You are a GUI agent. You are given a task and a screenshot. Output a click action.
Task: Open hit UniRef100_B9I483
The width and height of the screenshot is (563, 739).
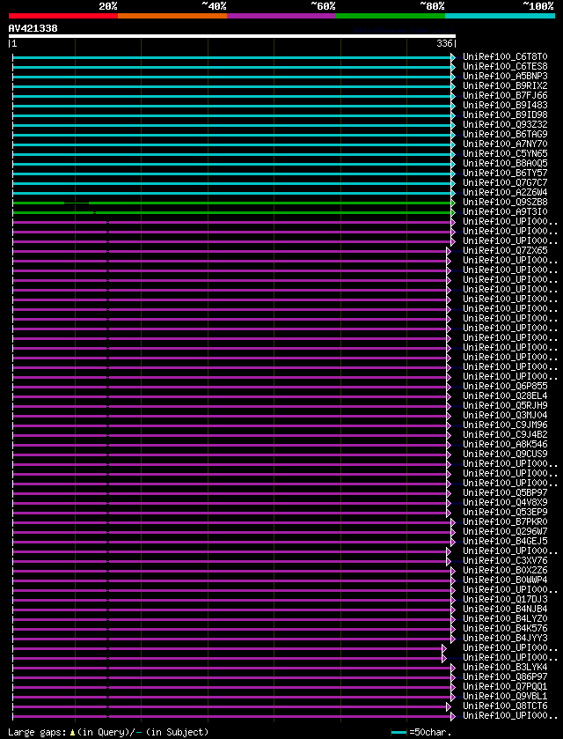click(505, 105)
